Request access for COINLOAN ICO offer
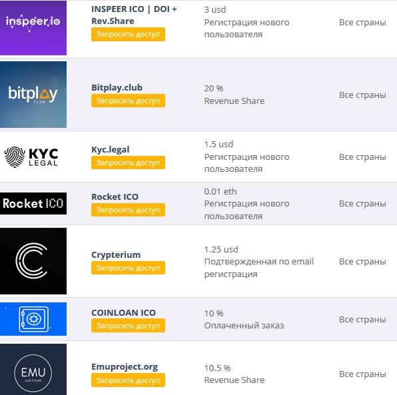Screen dimensions: 397x395 [128, 326]
